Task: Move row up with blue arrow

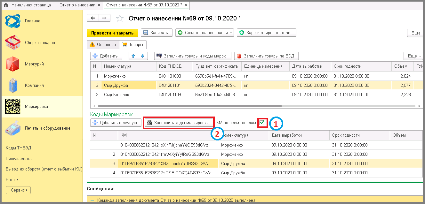Action: tap(133, 56)
